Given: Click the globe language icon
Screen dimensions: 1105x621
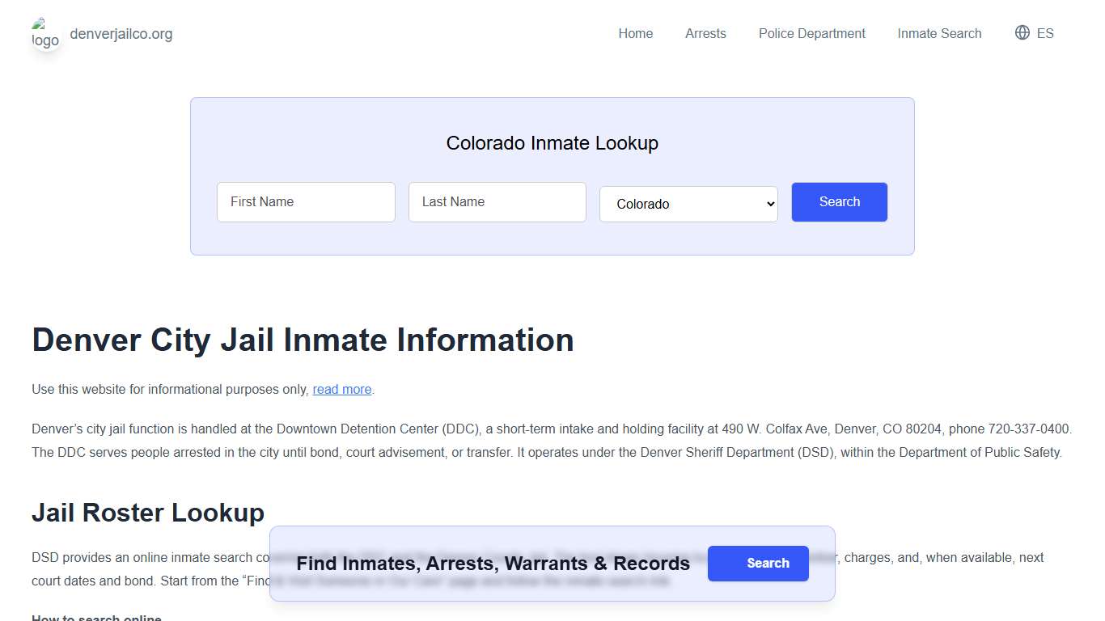Looking at the screenshot, I should pyautogui.click(x=1022, y=32).
